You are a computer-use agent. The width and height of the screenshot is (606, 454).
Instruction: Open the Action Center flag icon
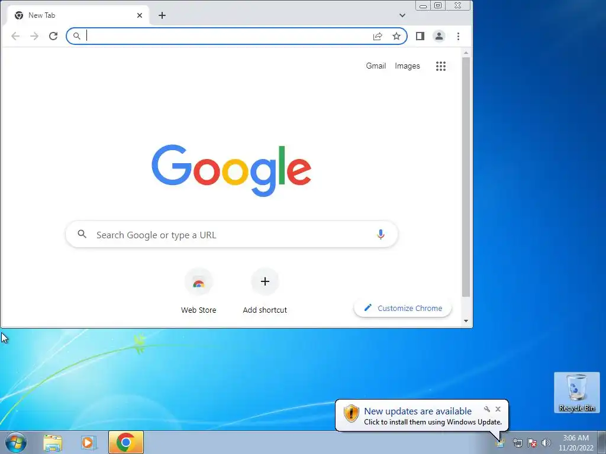[532, 443]
